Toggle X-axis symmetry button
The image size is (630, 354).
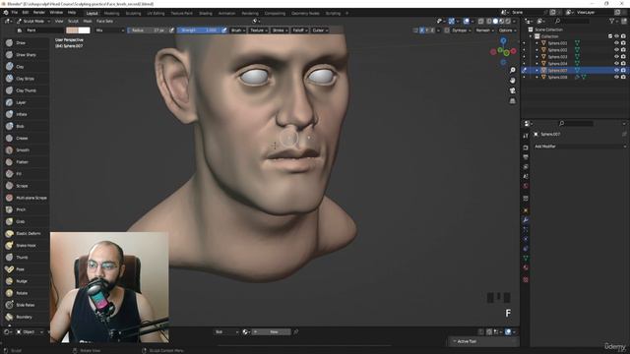coord(422,30)
